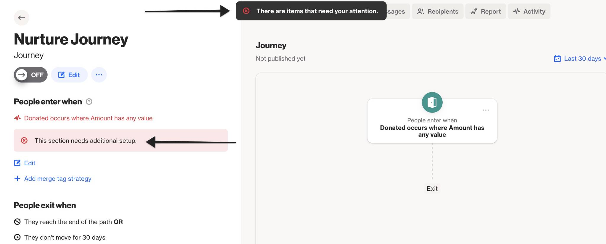Click the plus icon before Add merge tag
This screenshot has width=606, height=244.
pos(17,179)
